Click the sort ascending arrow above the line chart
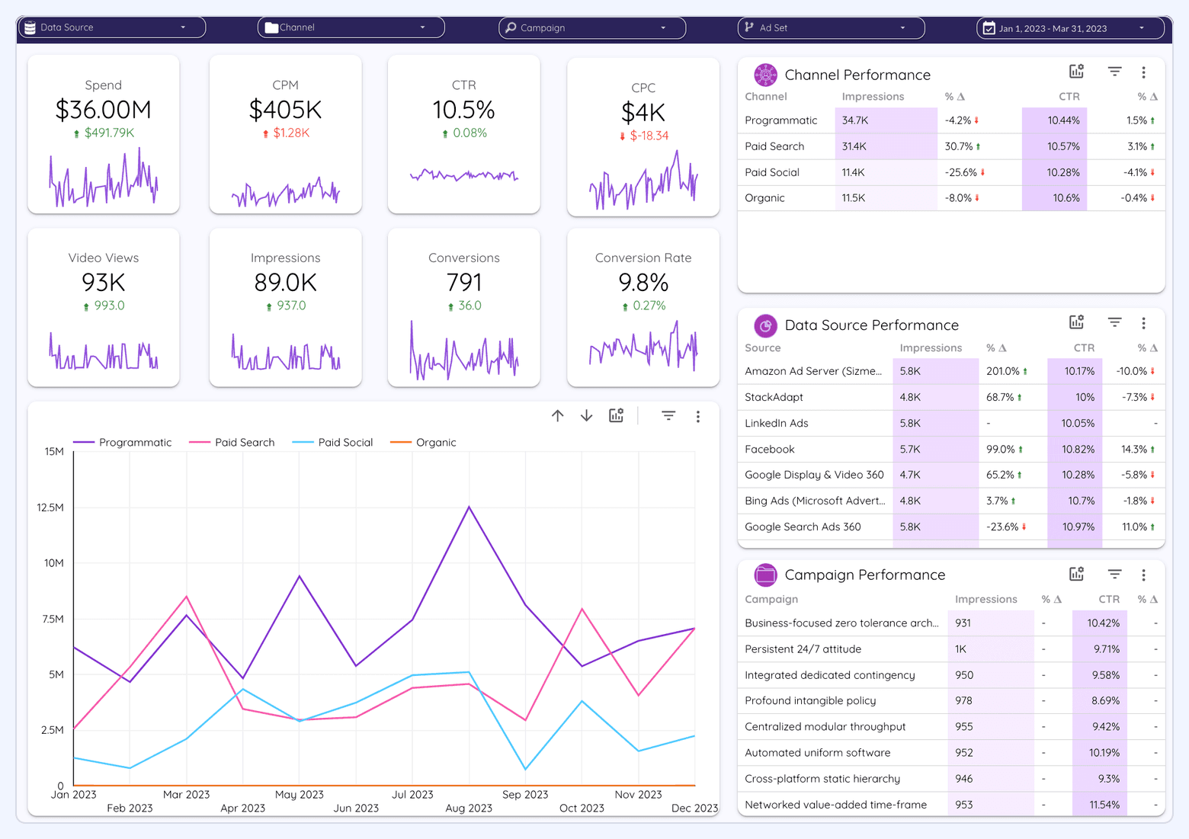Viewport: 1189px width, 839px height. (x=558, y=416)
